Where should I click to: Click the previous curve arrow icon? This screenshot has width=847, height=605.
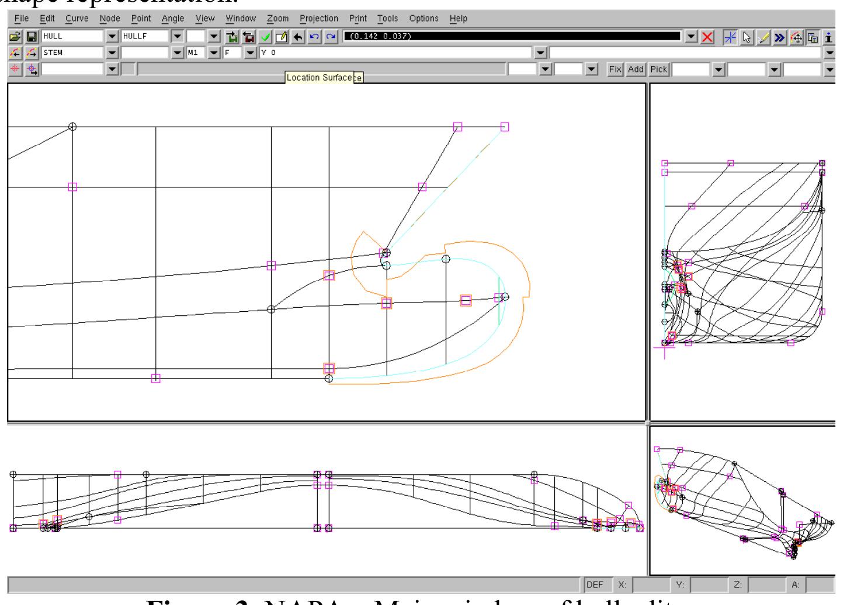point(15,53)
